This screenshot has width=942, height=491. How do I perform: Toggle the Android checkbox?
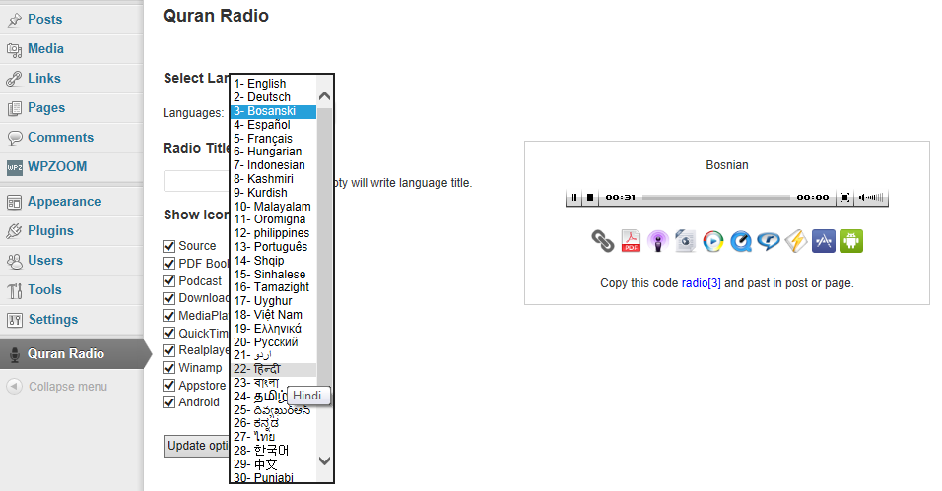click(168, 402)
